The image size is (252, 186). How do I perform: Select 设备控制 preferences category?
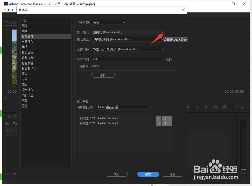coord(46,58)
